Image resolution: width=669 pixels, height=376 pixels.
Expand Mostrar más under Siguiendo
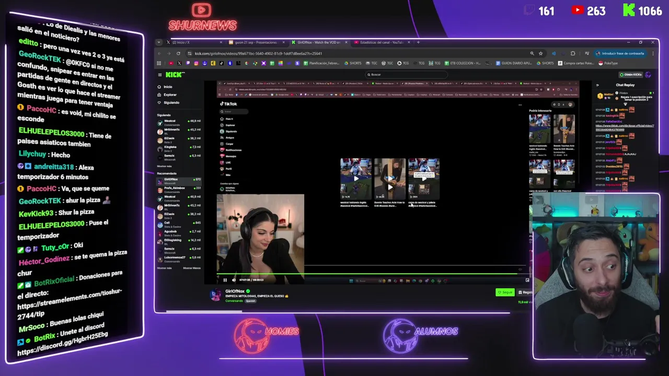[x=164, y=166]
